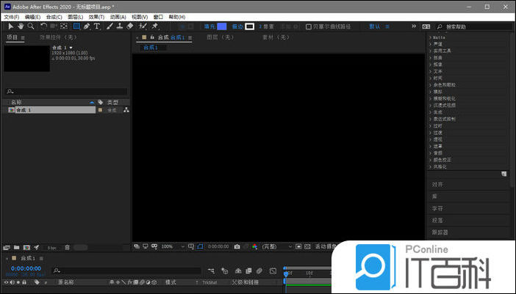This screenshot has width=516, height=294.
Task: Click the delete trash icon in Project panel
Action: [x=68, y=247]
